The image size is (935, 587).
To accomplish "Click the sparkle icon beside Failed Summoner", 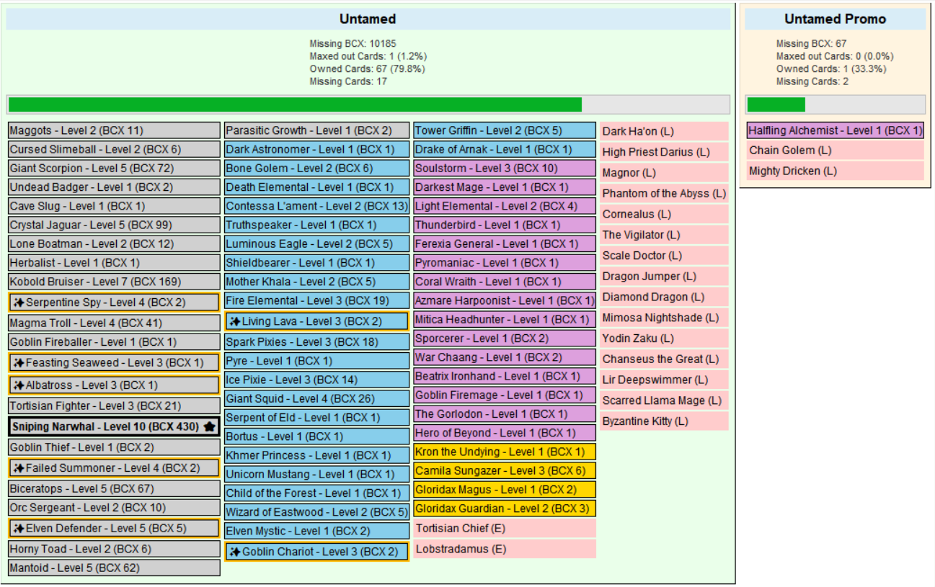I will coord(19,468).
